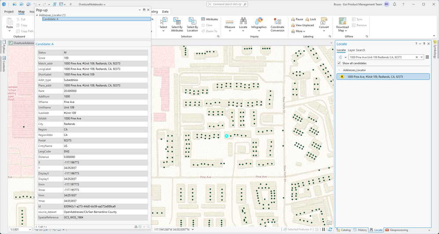The height and width of the screenshot is (234, 439).
Task: Clear the Locate search box with the X
Action: (417, 57)
